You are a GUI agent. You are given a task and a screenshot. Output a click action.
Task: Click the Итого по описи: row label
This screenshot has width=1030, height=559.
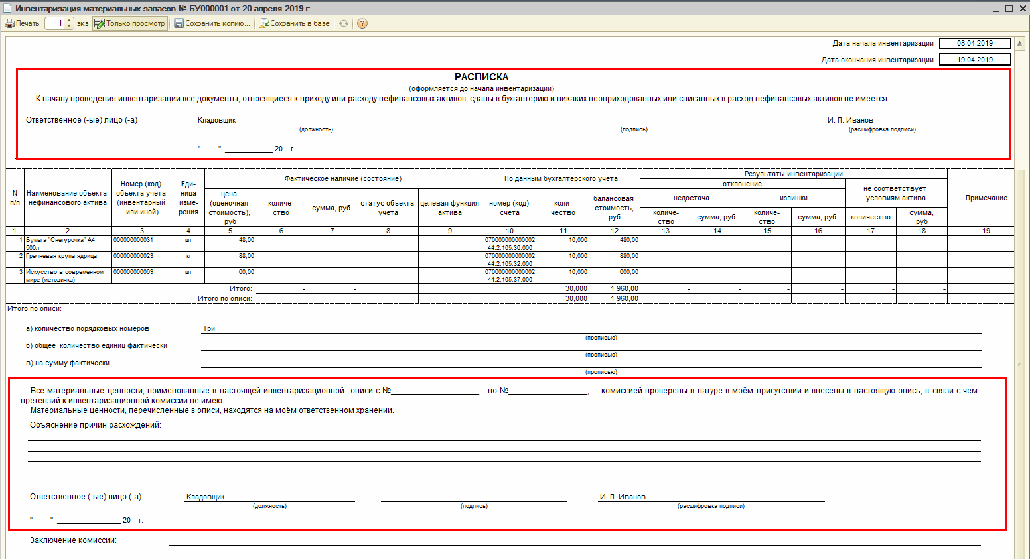coord(224,298)
